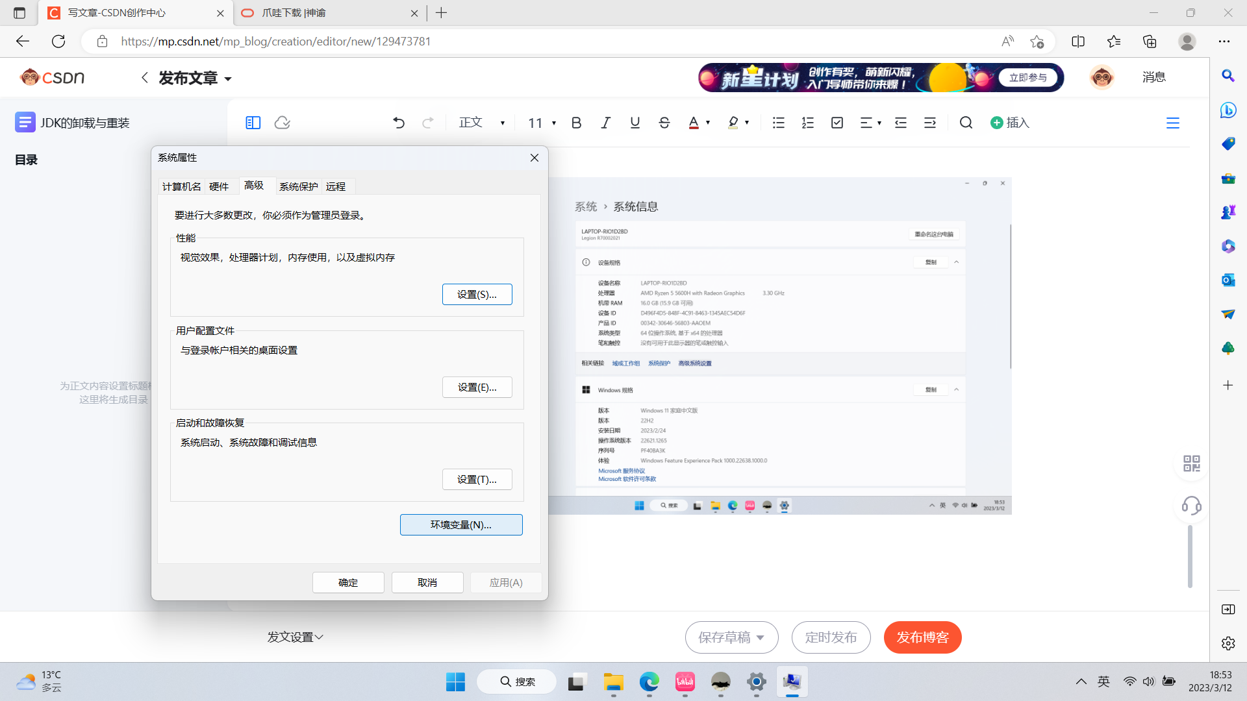
Task: Apply italic formatting from toolbar
Action: (x=605, y=123)
